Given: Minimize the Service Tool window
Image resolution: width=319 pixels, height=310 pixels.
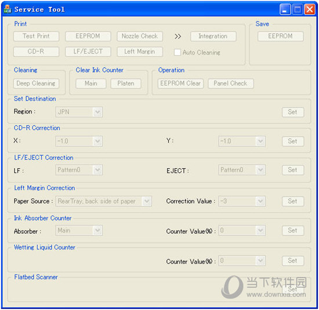Looking at the screenshot, I should (x=285, y=9).
